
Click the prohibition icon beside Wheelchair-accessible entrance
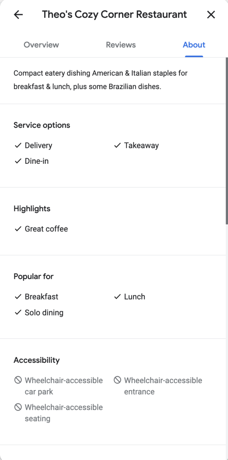click(x=116, y=380)
